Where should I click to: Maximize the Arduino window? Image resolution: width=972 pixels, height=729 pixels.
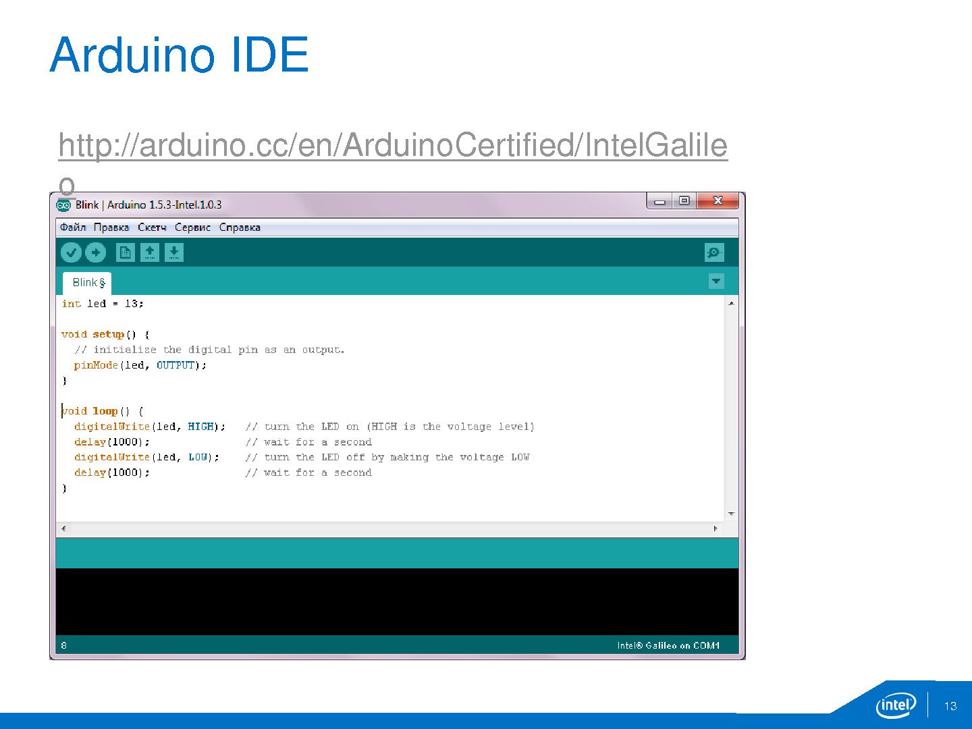[x=684, y=201]
